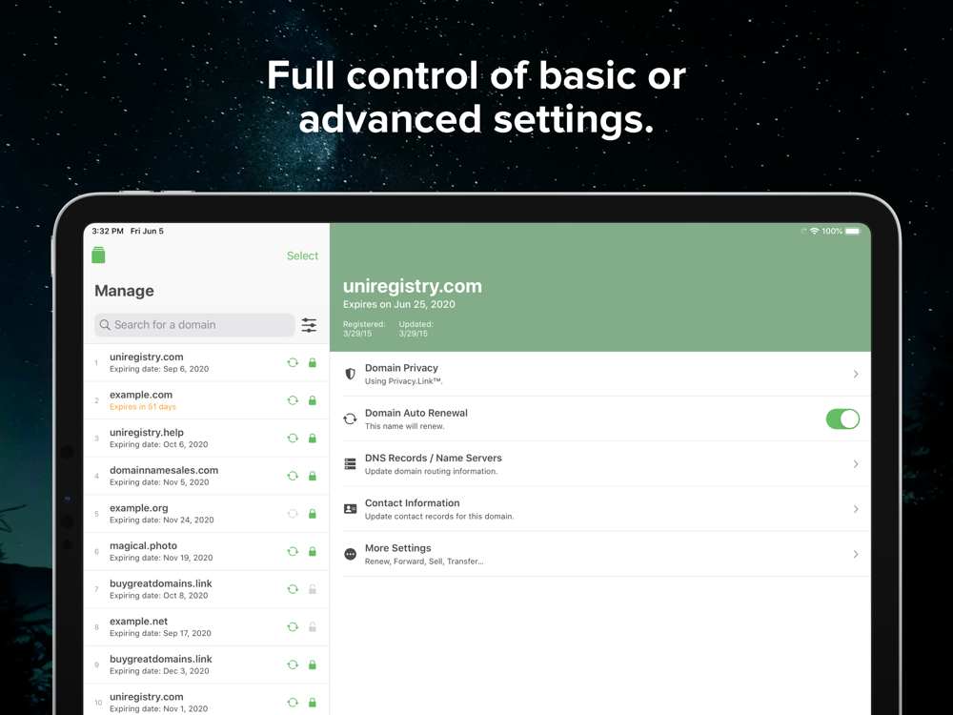Click 'Expires in 51 days' warning text
Image resolution: width=953 pixels, height=715 pixels.
tap(143, 407)
